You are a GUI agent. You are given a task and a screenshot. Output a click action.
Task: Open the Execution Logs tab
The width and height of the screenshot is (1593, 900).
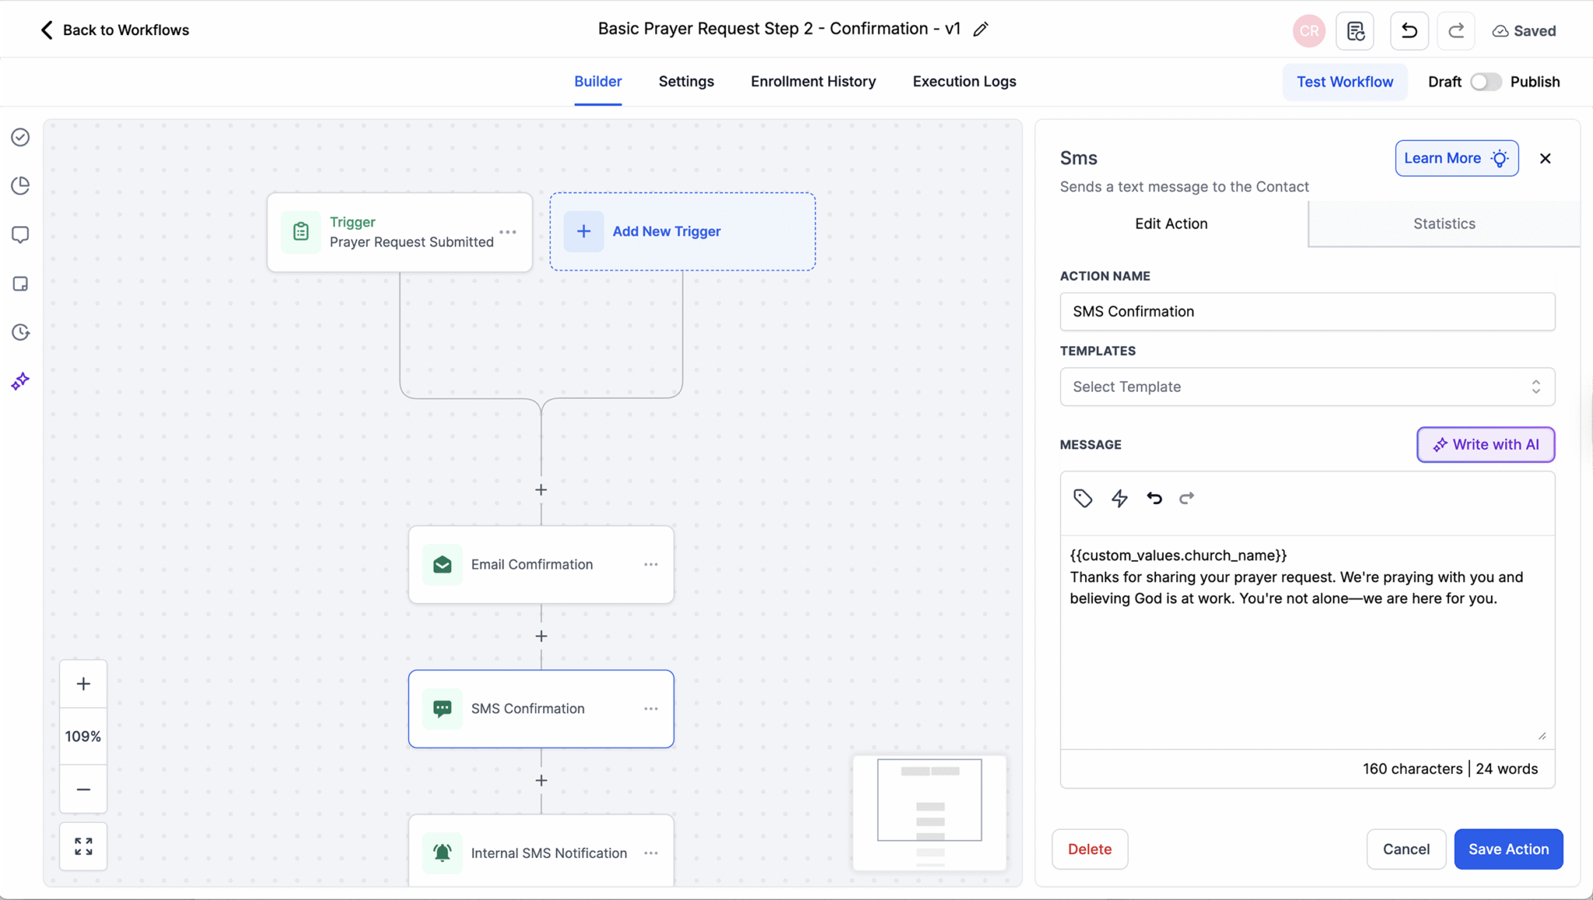[964, 82]
